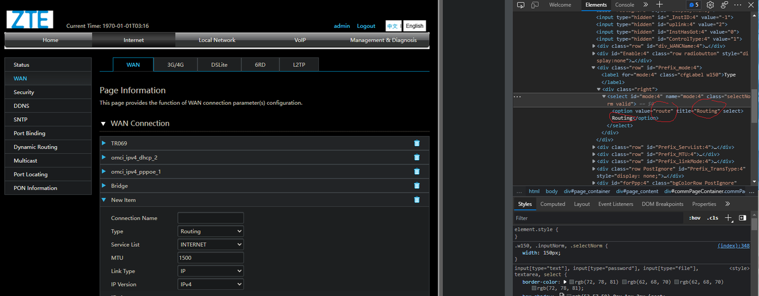Open DevTools settings gear
This screenshot has width=759, height=296.
pyautogui.click(x=710, y=5)
